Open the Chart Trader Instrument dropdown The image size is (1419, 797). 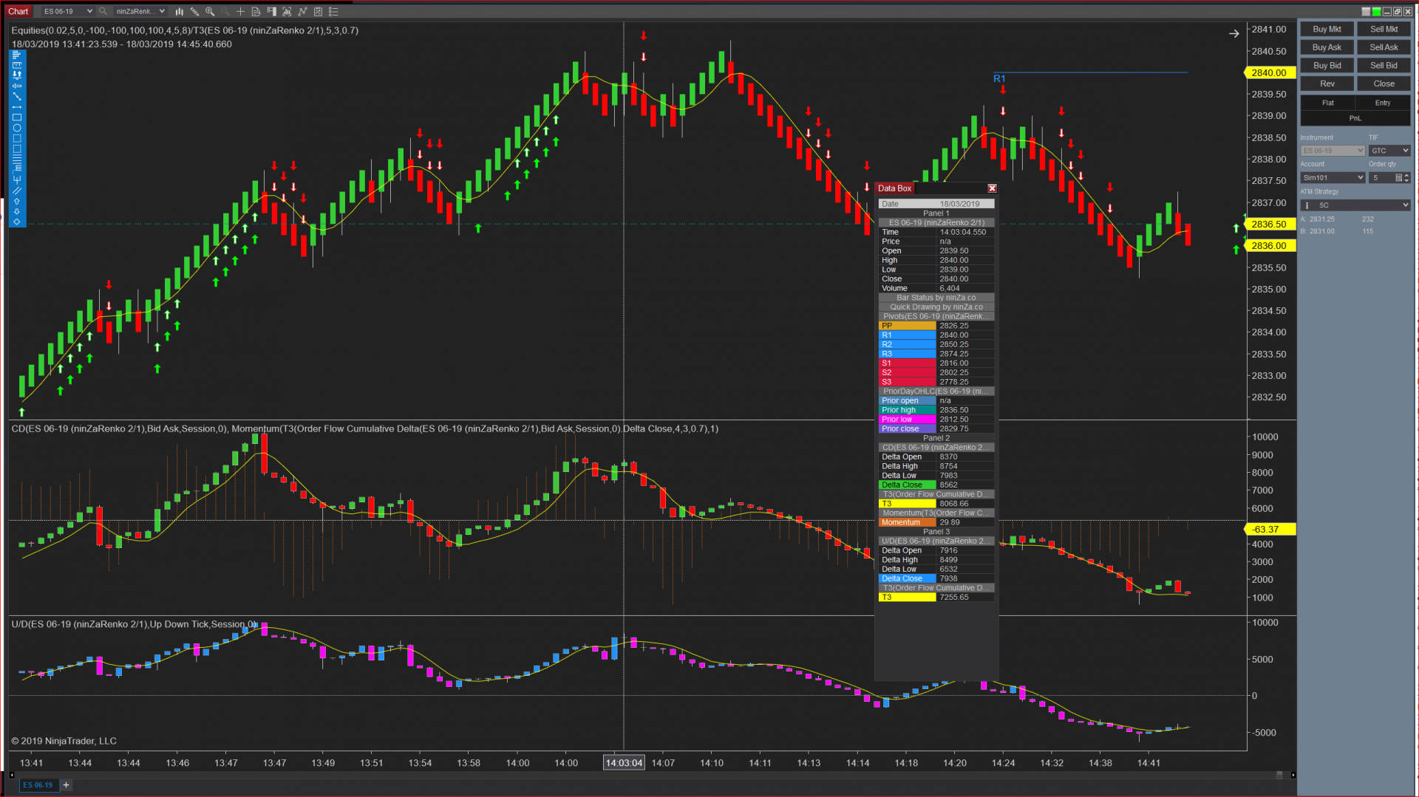coord(1333,151)
